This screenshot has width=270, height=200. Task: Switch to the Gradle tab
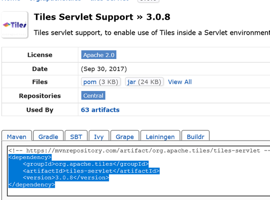coord(48,137)
